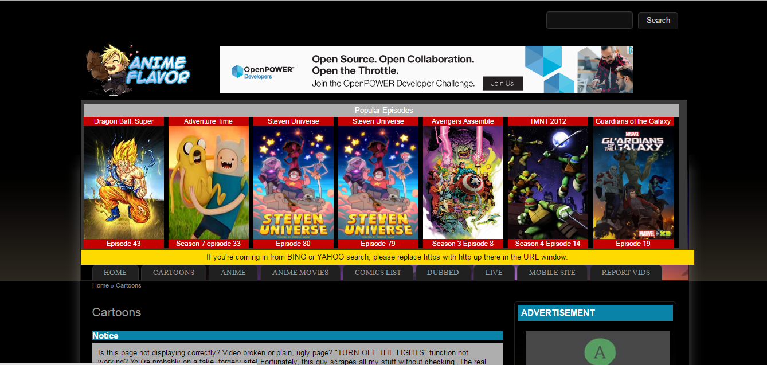Click the green letter A advertisement image
The image size is (767, 365).
[x=600, y=352]
